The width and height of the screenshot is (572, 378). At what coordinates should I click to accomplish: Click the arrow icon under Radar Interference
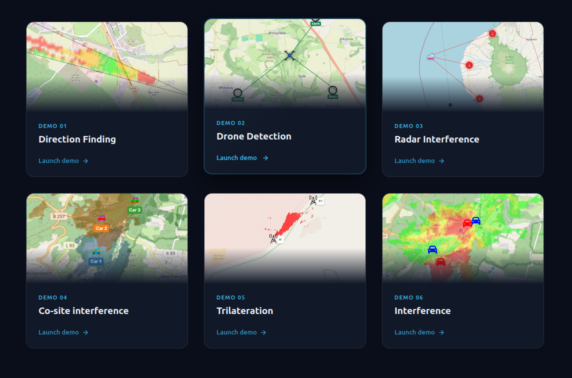click(441, 161)
